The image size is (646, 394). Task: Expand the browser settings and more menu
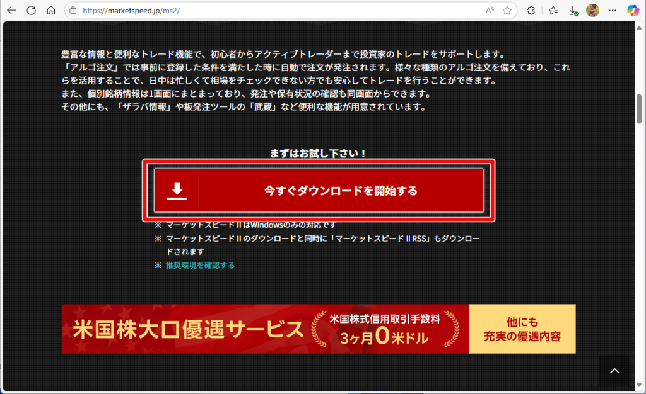612,11
